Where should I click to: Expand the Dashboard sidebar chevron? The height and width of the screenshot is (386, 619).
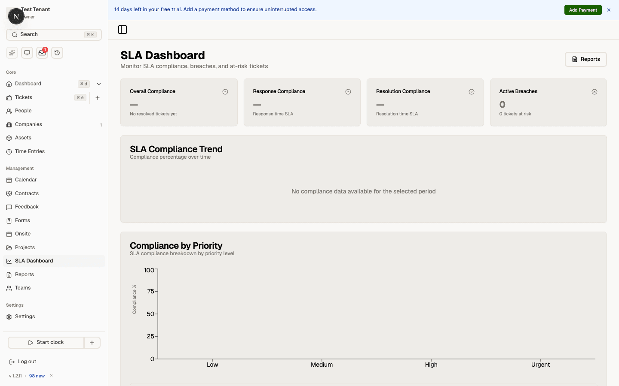click(x=99, y=84)
